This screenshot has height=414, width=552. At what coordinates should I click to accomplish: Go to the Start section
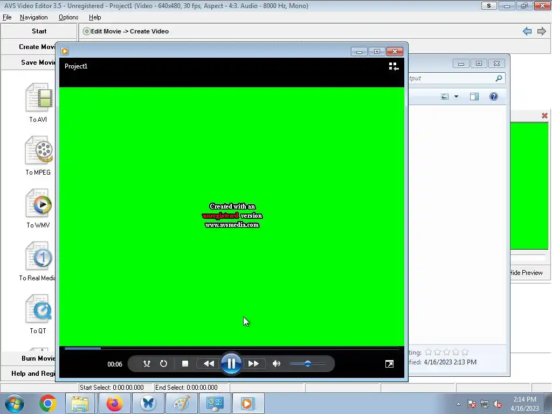click(x=39, y=31)
